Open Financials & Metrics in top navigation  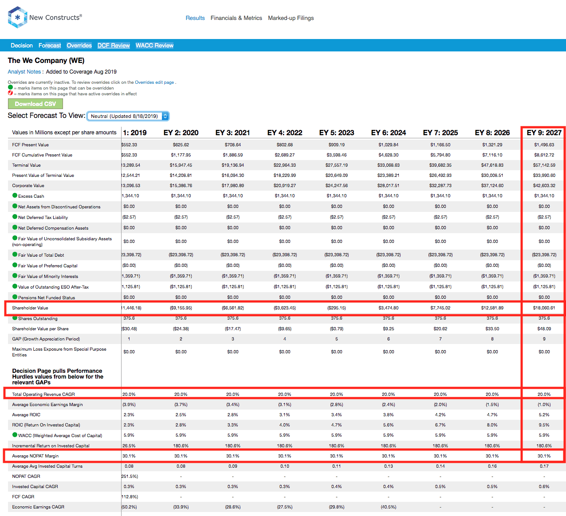[x=236, y=18]
